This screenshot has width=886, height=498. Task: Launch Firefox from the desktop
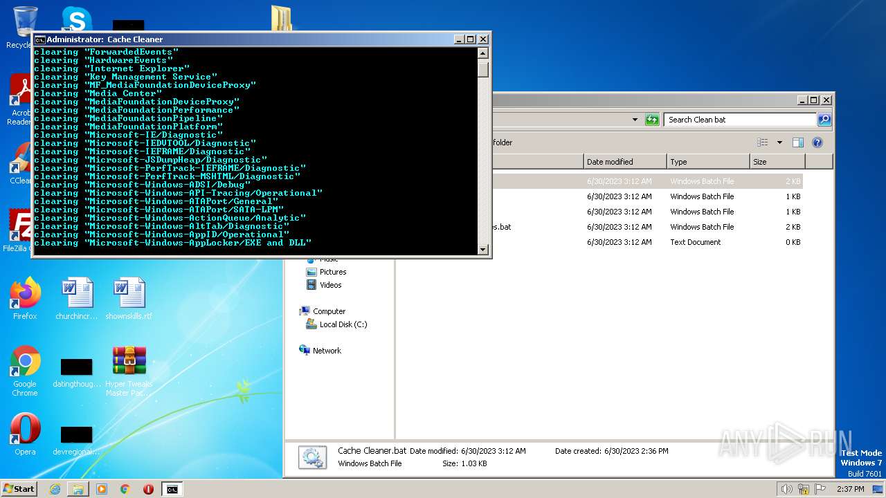pyautogui.click(x=25, y=298)
